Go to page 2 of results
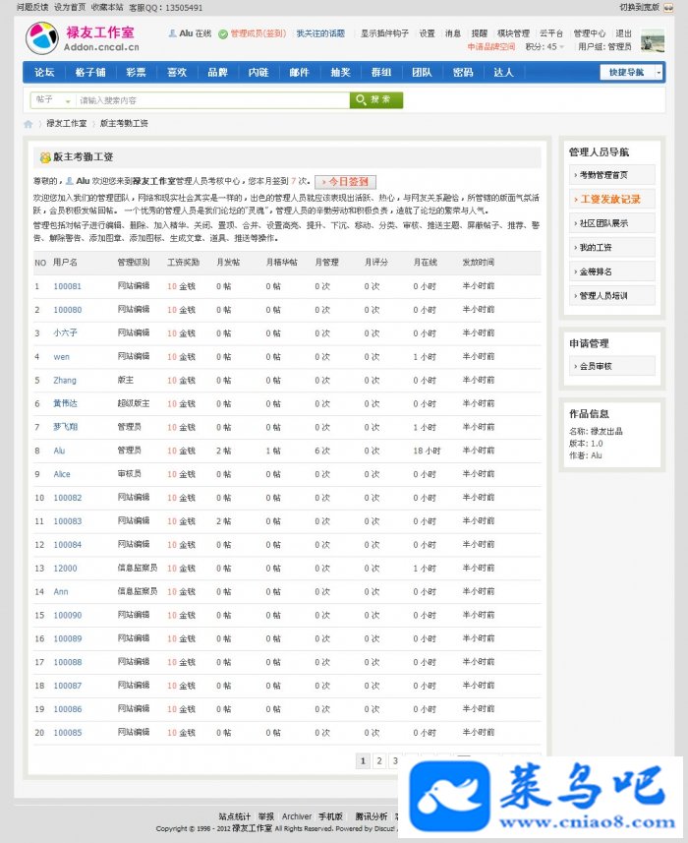The image size is (688, 843). pyautogui.click(x=379, y=760)
